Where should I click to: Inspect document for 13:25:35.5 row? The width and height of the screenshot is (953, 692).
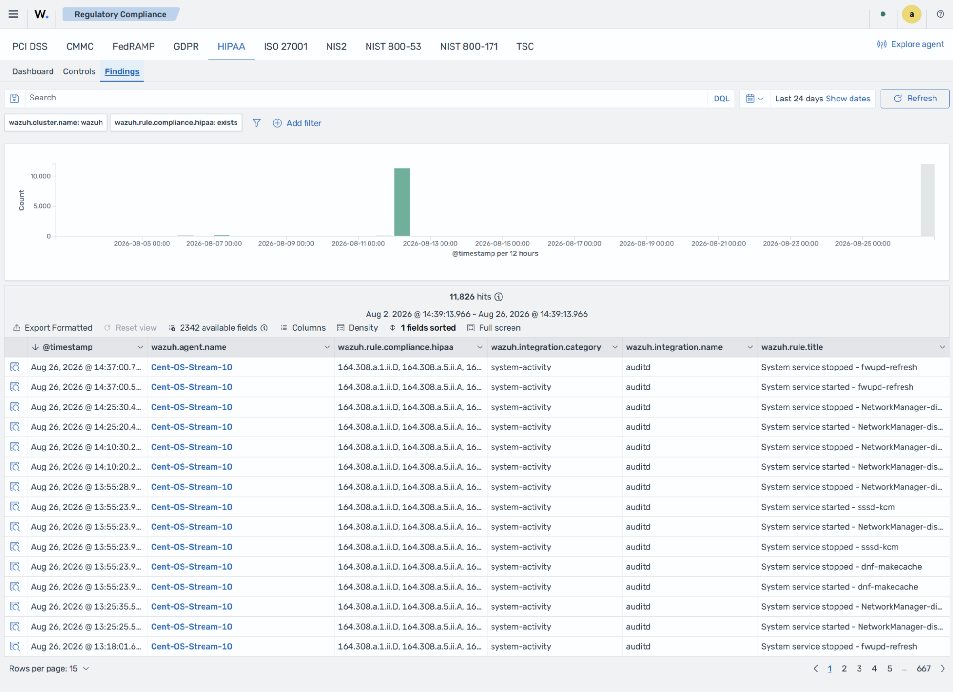pyautogui.click(x=15, y=607)
